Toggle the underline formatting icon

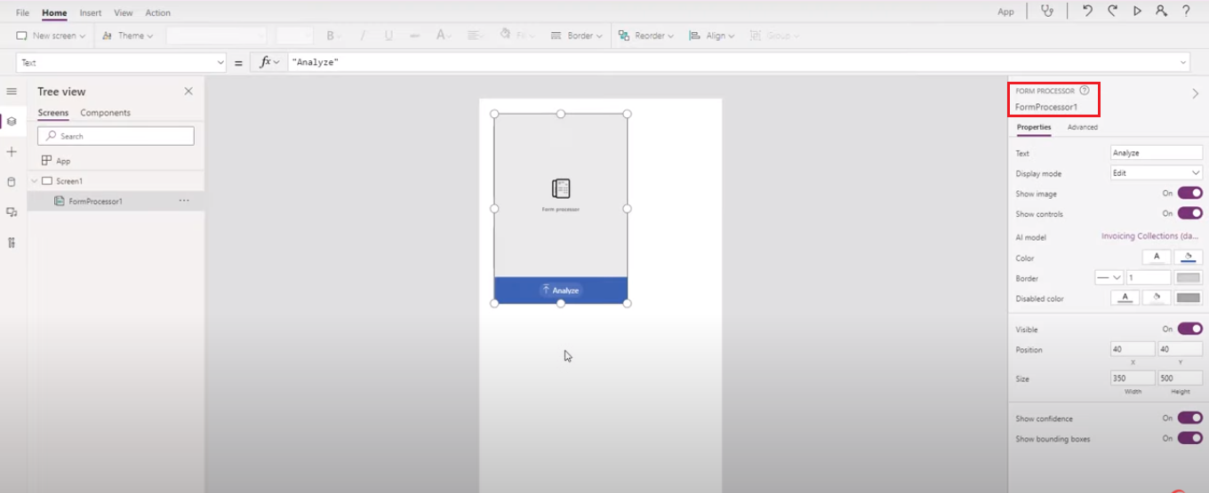388,36
